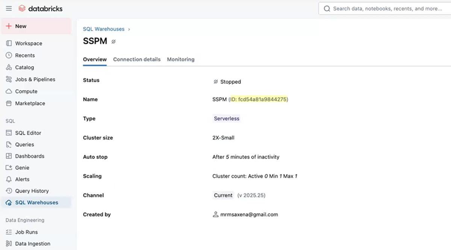Image resolution: width=451 pixels, height=250 pixels.
Task: Click the search data and notebooks field
Action: [x=387, y=8]
